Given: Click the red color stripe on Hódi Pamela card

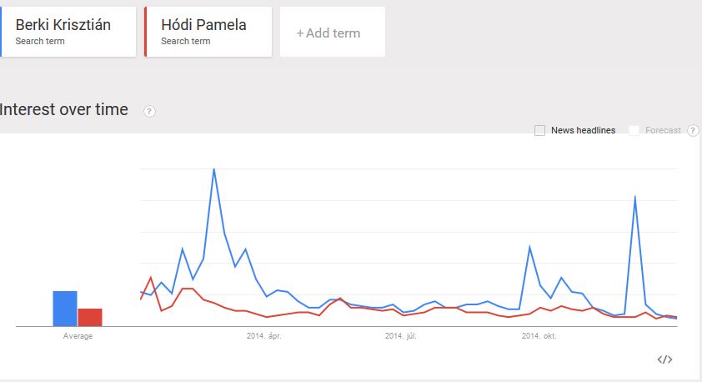Looking at the screenshot, I should tap(146, 32).
